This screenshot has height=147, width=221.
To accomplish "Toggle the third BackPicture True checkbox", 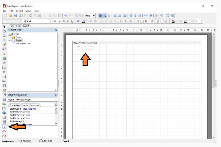I will point(24,118).
